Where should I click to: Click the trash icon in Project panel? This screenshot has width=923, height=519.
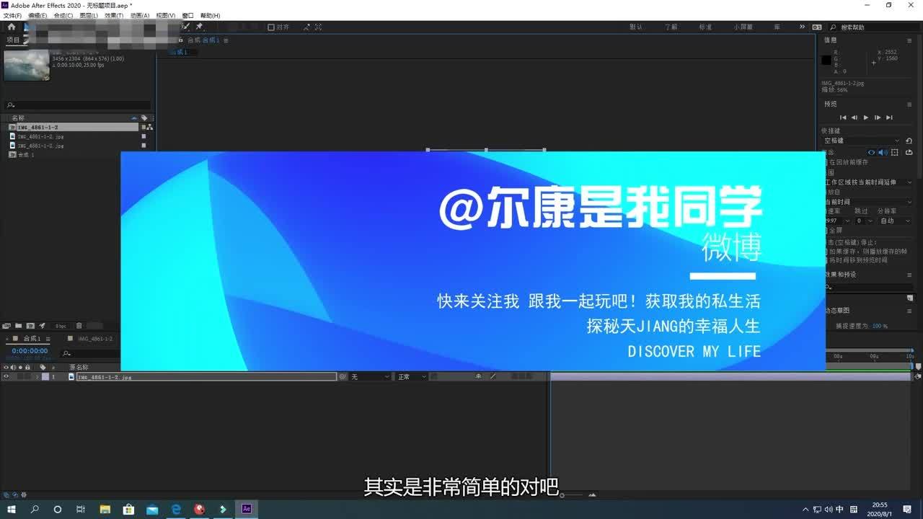(79, 326)
